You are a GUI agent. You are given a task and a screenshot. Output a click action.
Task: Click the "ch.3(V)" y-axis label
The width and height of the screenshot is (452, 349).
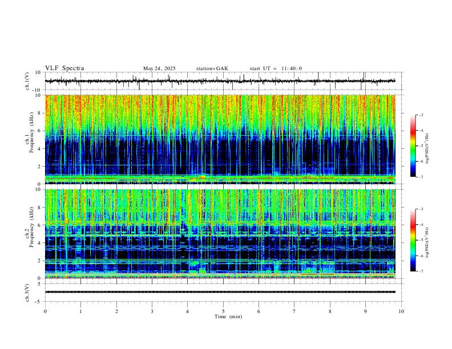27,293
